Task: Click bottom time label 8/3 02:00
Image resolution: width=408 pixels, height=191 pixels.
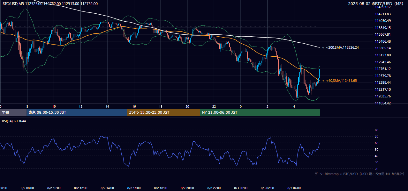Action: (x=268, y=188)
